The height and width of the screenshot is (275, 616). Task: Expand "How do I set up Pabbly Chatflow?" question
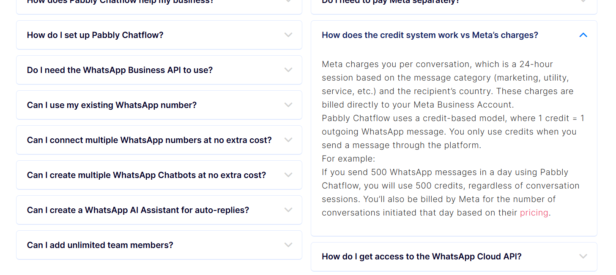95,35
